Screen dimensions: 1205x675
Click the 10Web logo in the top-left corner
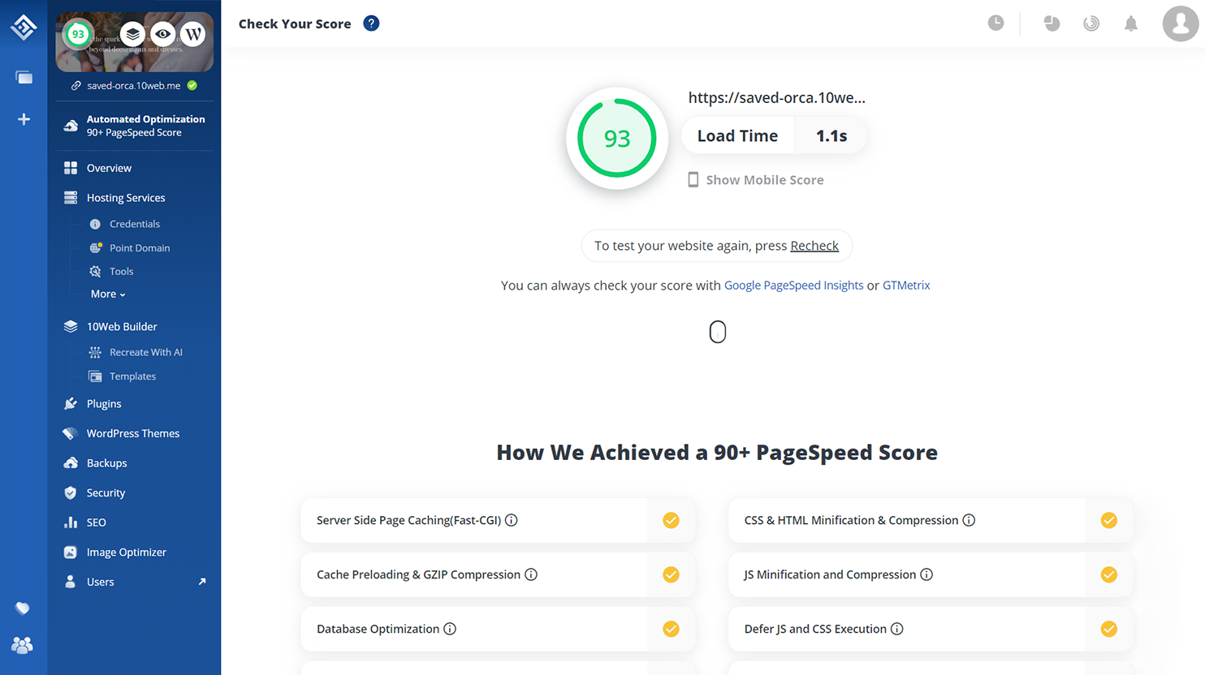[x=24, y=26]
